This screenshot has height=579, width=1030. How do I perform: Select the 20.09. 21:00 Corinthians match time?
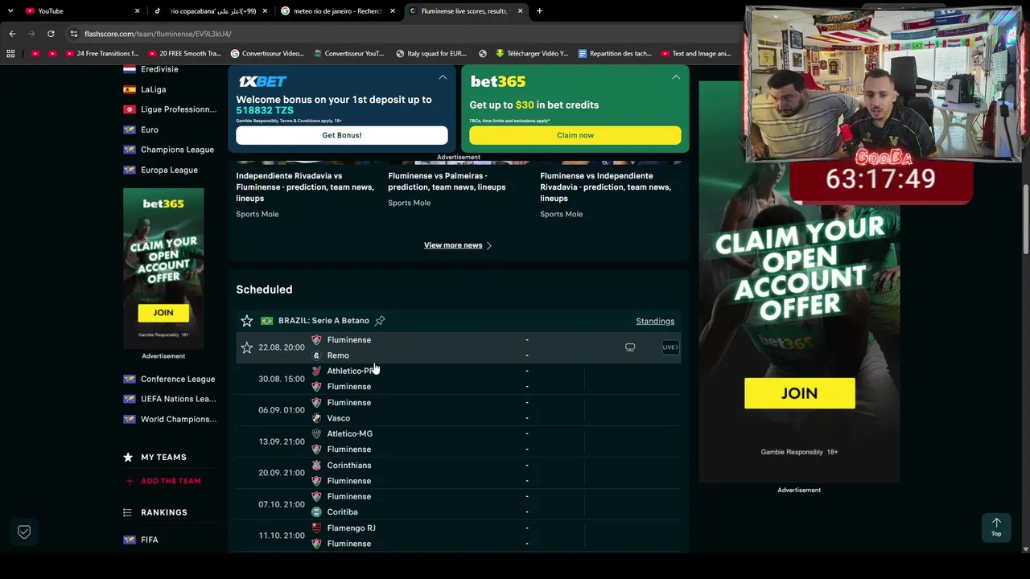pos(282,473)
